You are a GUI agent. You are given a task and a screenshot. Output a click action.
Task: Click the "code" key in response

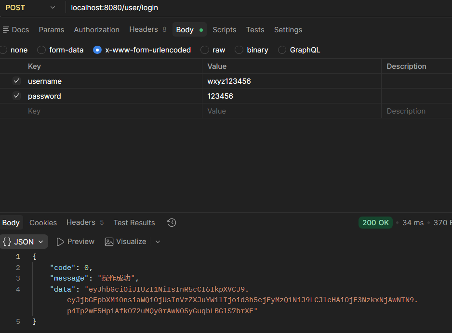point(63,268)
